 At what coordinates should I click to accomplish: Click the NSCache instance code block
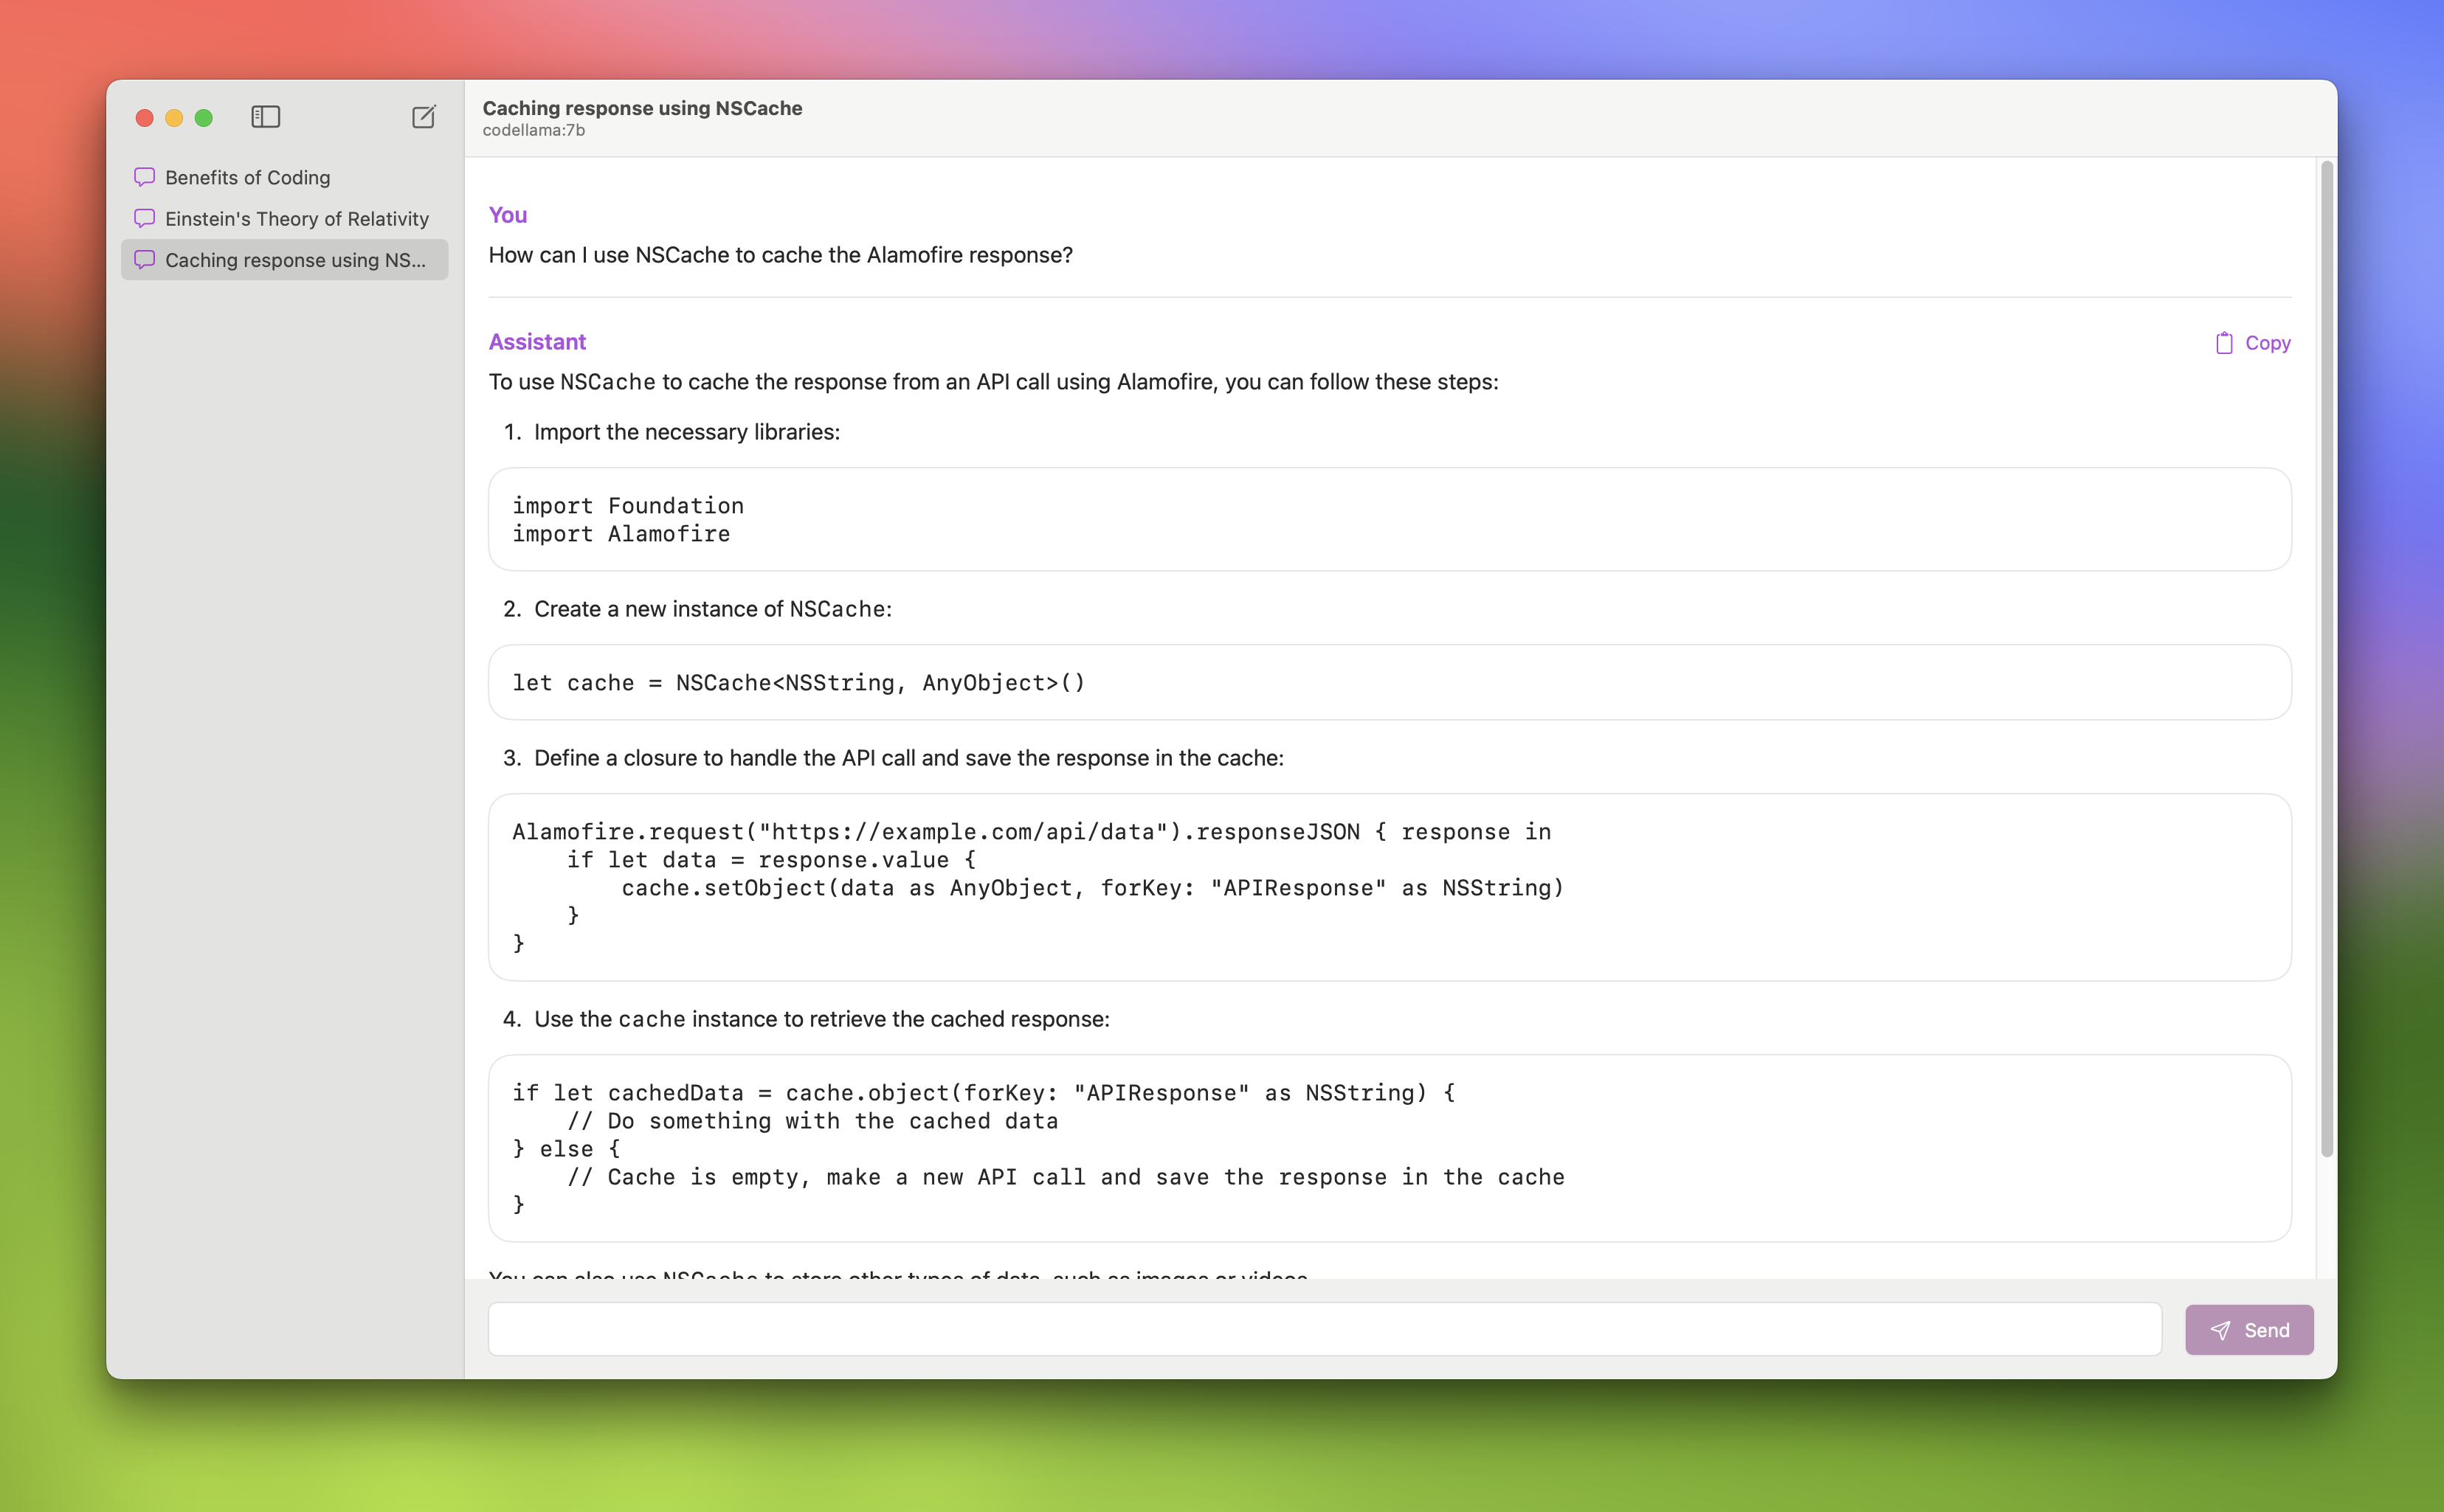[x=1389, y=682]
